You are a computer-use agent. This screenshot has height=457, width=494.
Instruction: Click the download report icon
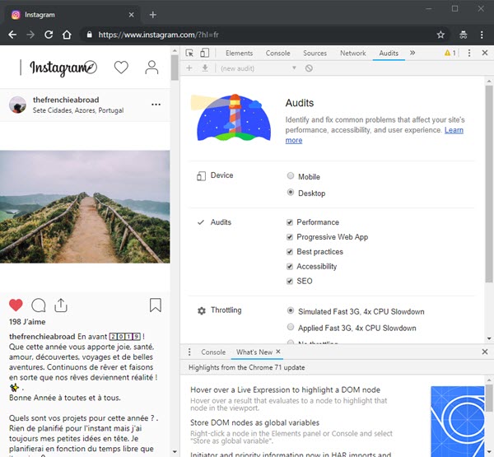[x=205, y=68]
